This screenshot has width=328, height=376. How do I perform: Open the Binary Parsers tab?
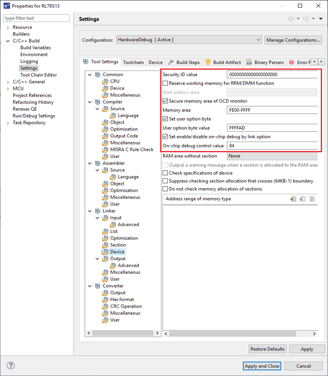click(x=265, y=62)
